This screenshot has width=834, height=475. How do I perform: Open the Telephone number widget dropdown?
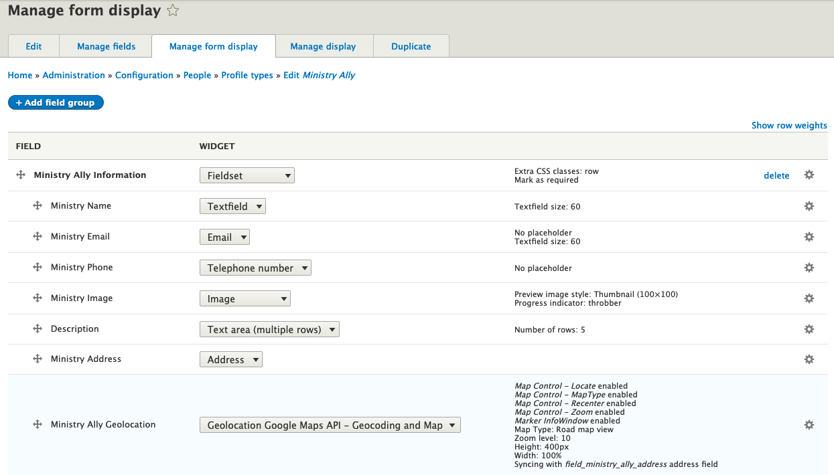pos(255,267)
